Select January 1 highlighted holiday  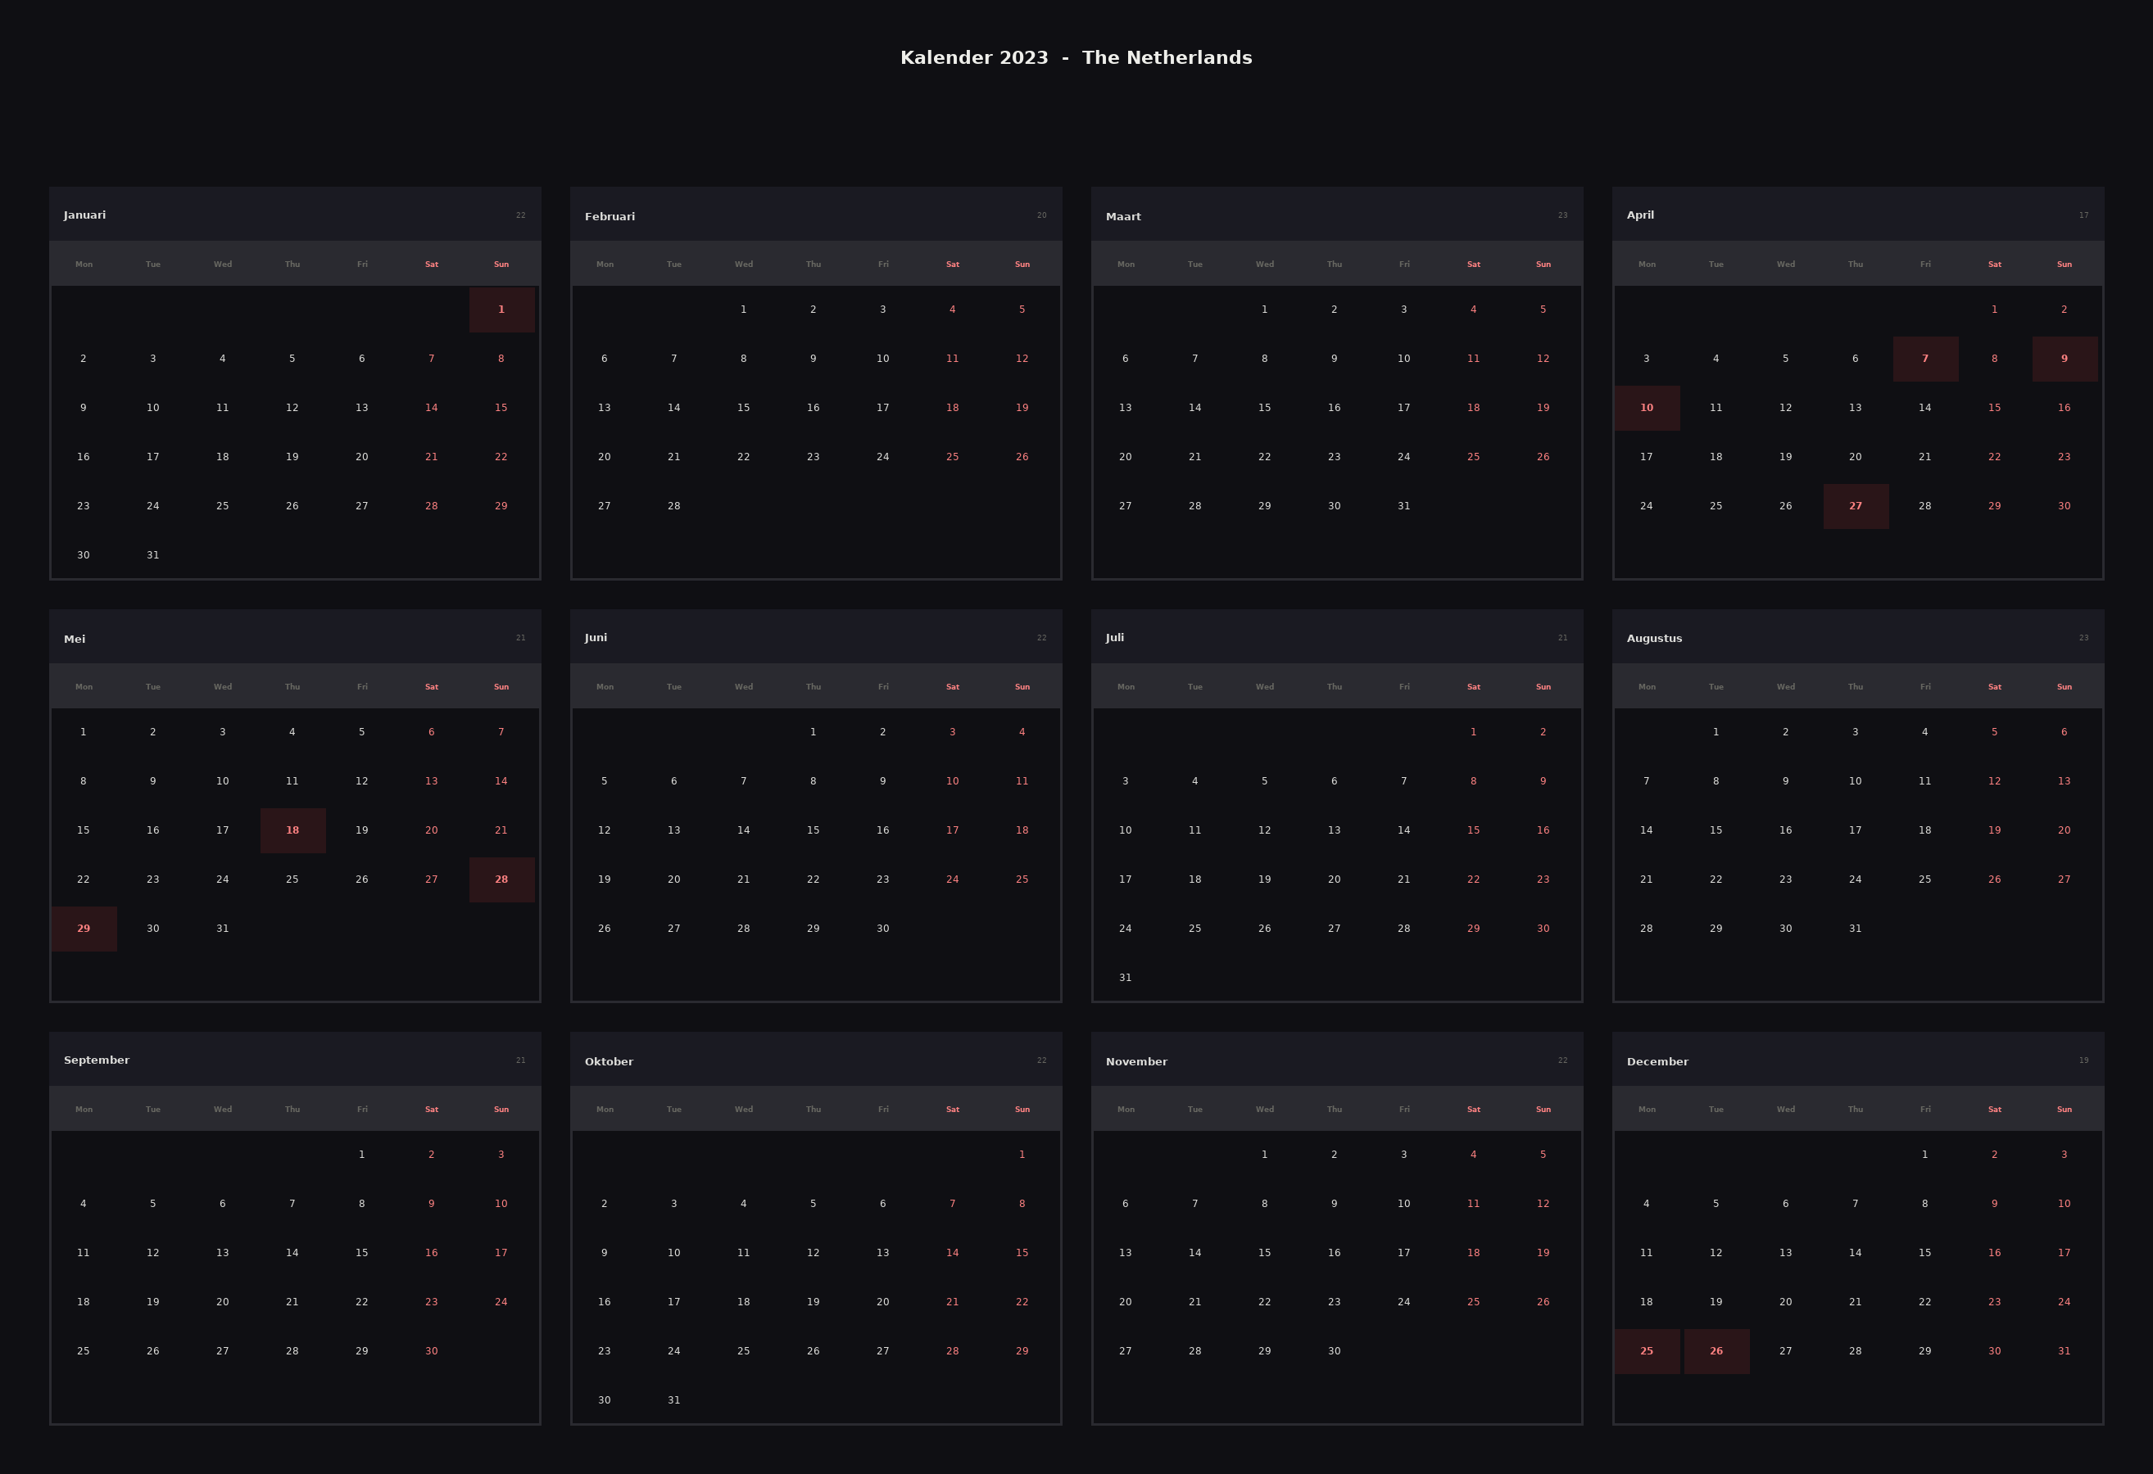[x=501, y=310]
